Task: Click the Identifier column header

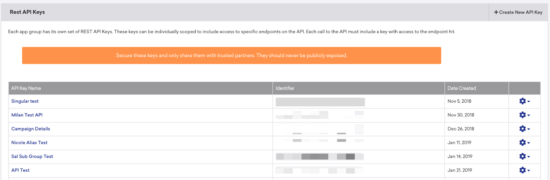Action: tap(285, 88)
